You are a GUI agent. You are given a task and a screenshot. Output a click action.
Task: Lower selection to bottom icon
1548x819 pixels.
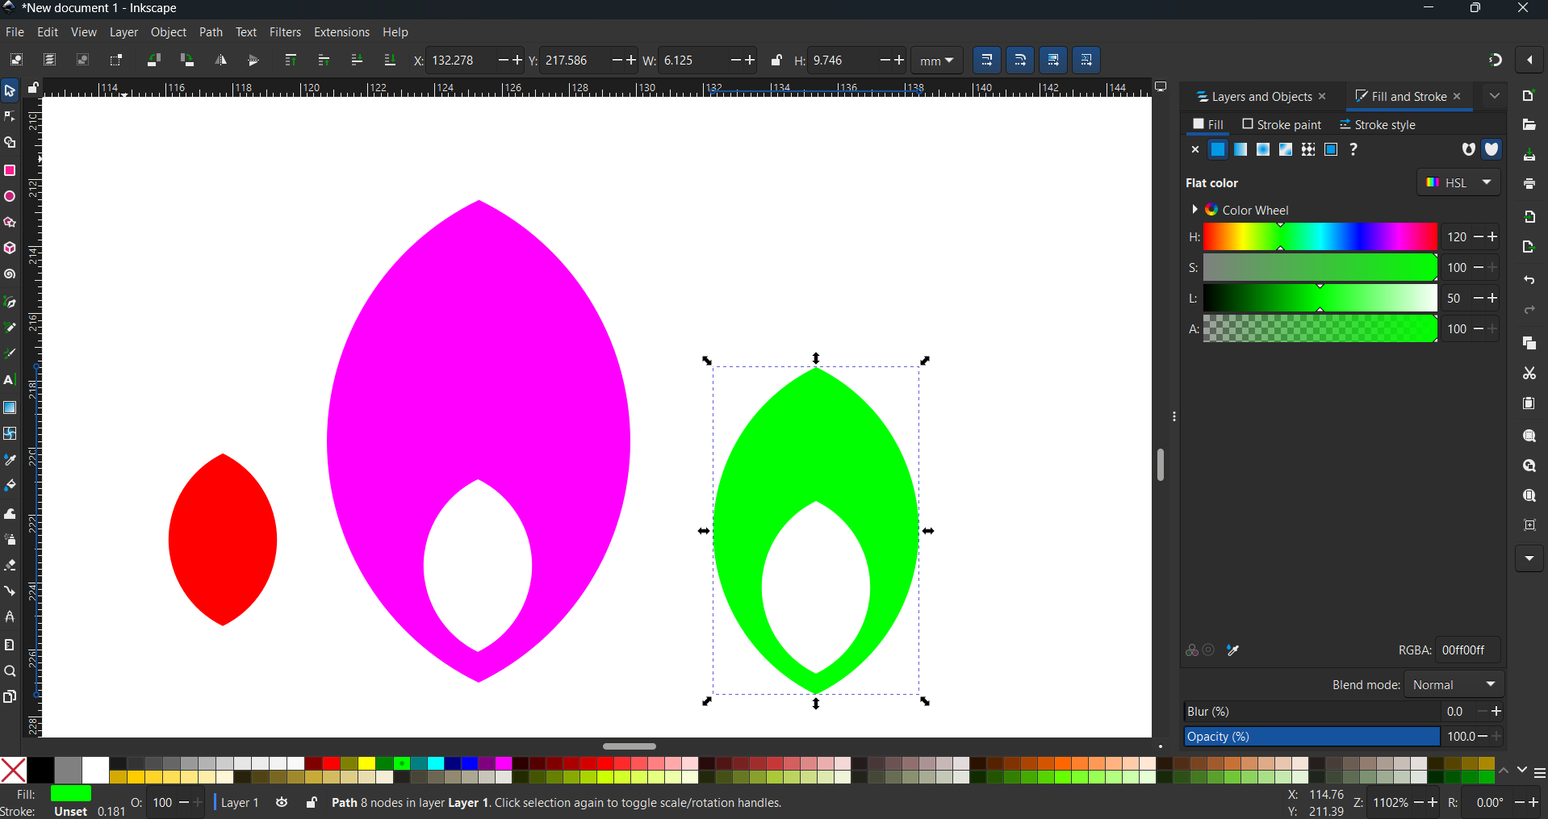click(x=390, y=60)
